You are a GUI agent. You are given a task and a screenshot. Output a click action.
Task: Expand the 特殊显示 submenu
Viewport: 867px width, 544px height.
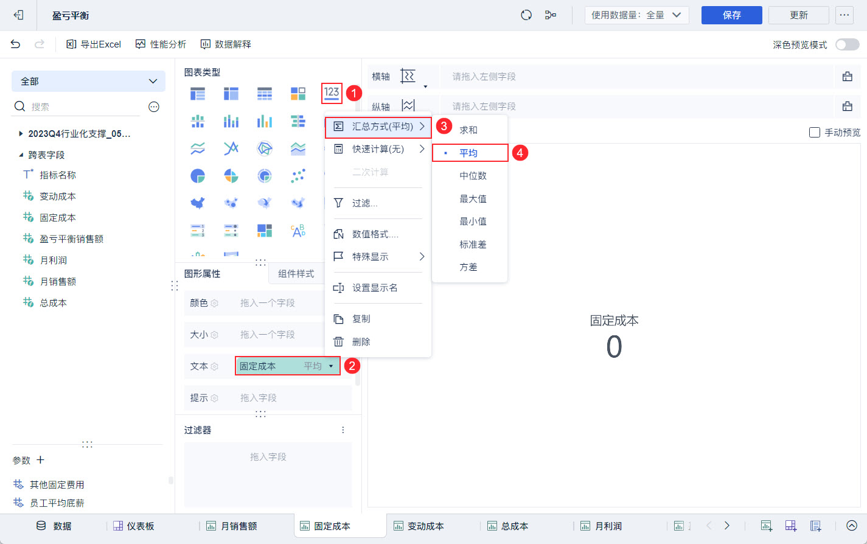pos(379,257)
